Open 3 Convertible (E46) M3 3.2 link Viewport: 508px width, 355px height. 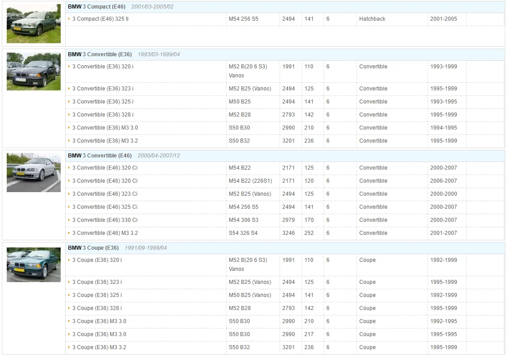105,233
